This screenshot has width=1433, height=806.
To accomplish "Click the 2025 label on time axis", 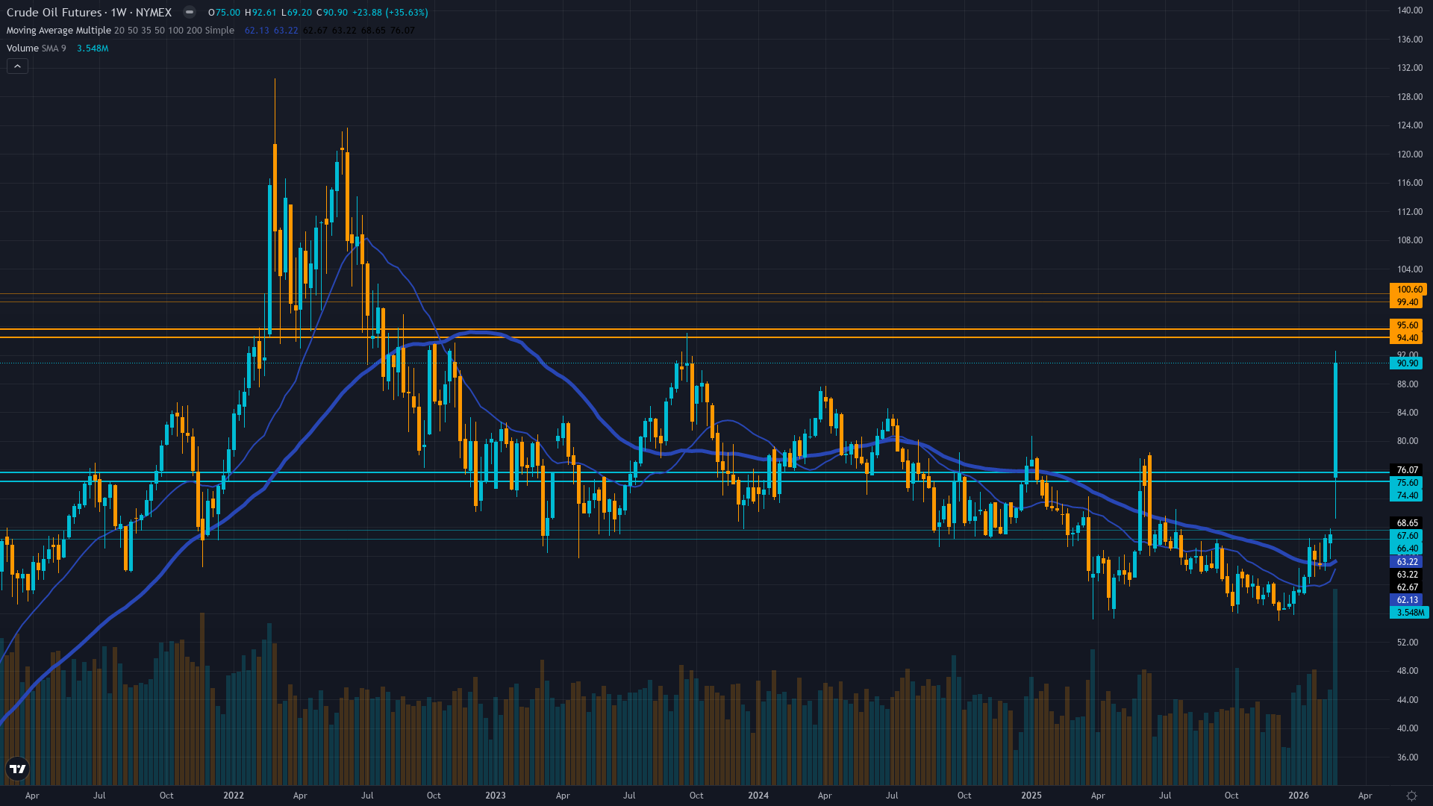I will (1031, 796).
